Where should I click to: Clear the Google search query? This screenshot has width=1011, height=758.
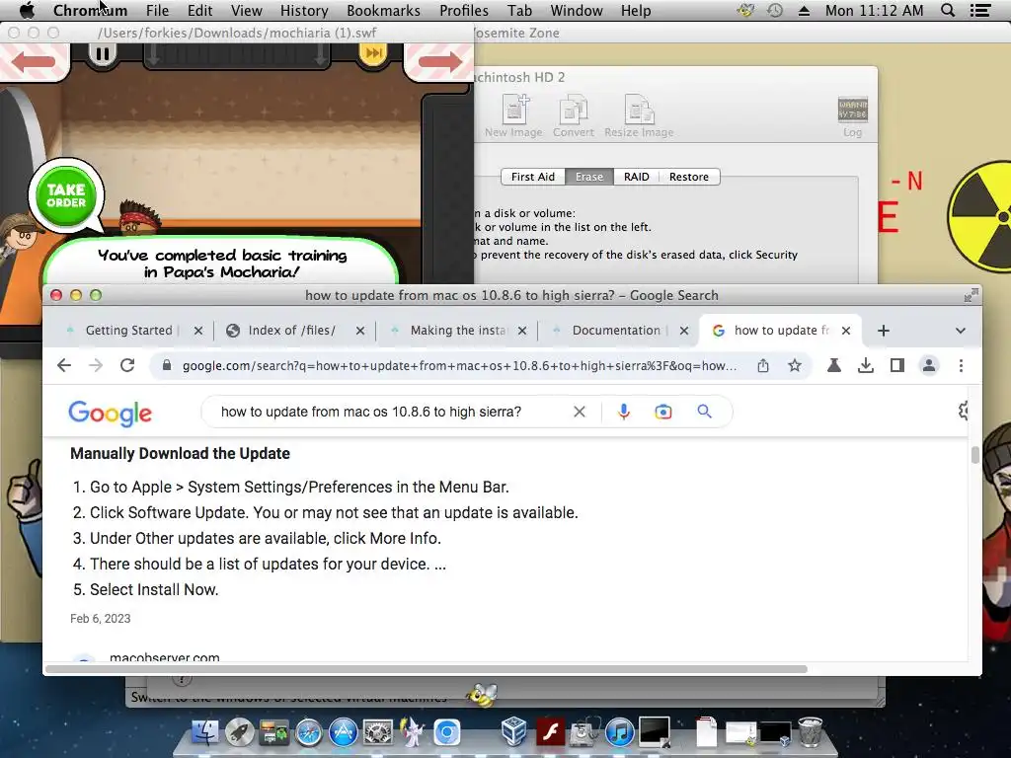coord(579,412)
